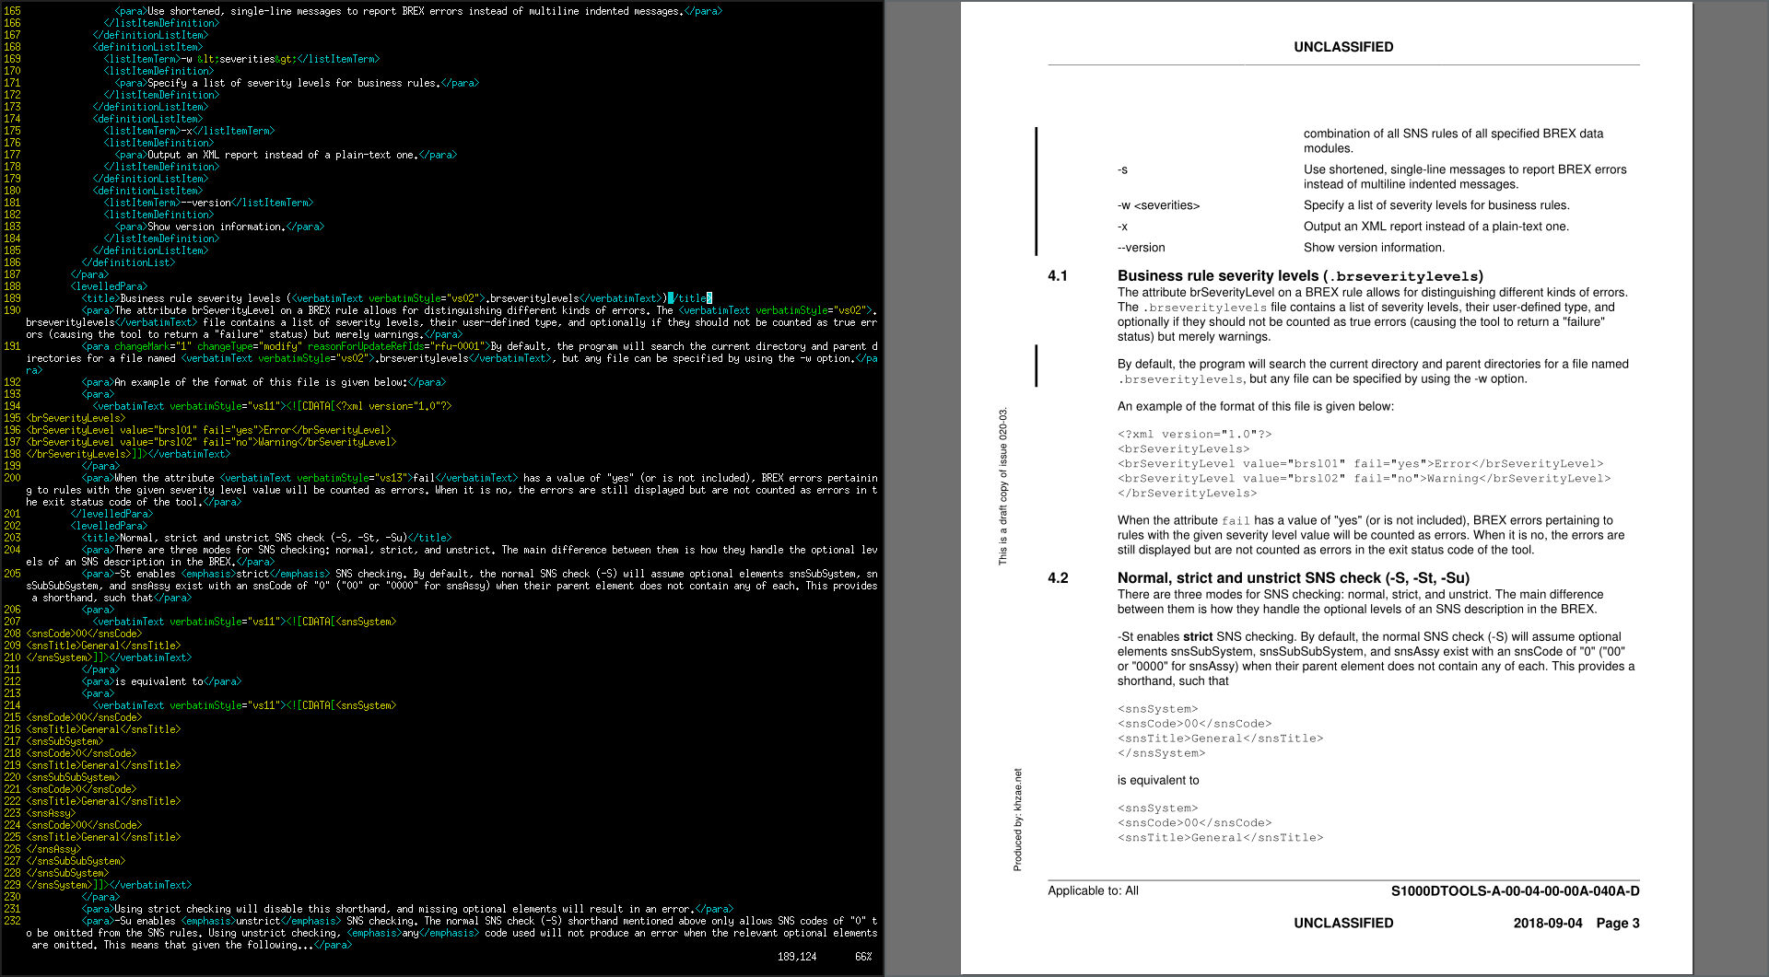Viewport: 1769px width, 977px height.
Task: Click heading 'Business rule severity levels' in PDF
Action: [x=1300, y=275]
